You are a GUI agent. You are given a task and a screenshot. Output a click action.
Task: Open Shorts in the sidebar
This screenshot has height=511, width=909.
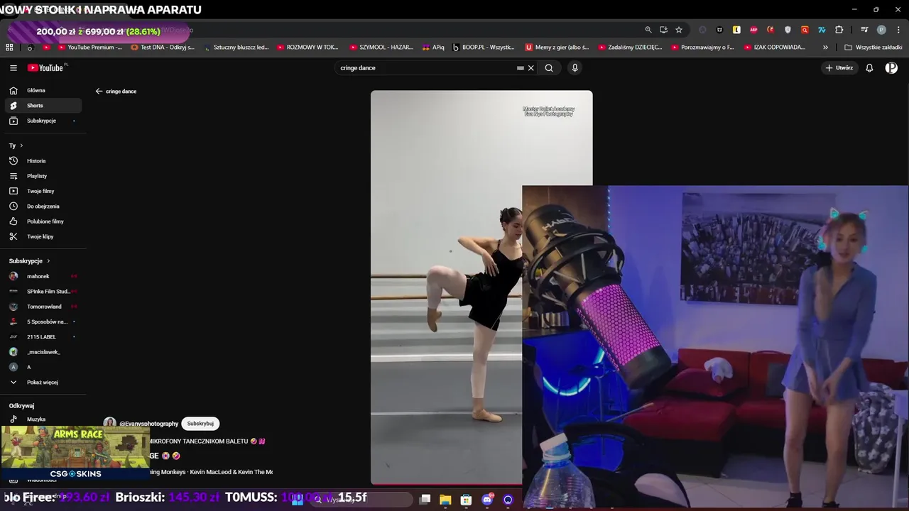pyautogui.click(x=43, y=106)
